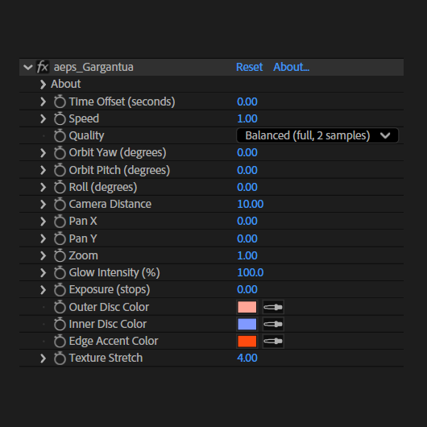Expand the Time Offset (seconds) property
Viewport: 427px width, 427px height.
tap(43, 102)
